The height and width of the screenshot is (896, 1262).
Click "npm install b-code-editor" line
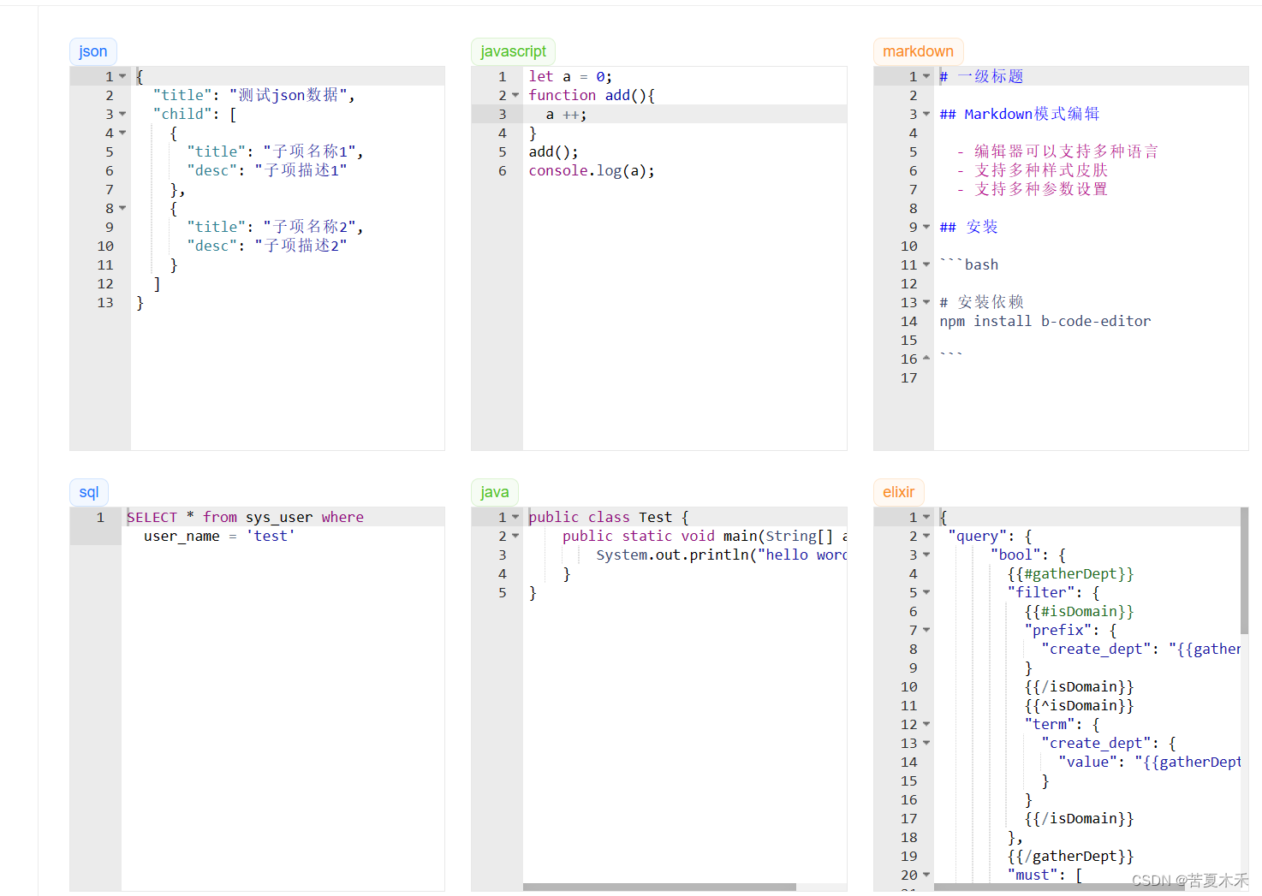tap(1045, 321)
